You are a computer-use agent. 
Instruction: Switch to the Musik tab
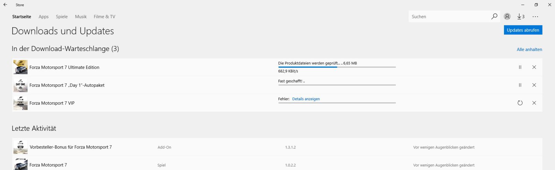[81, 17]
